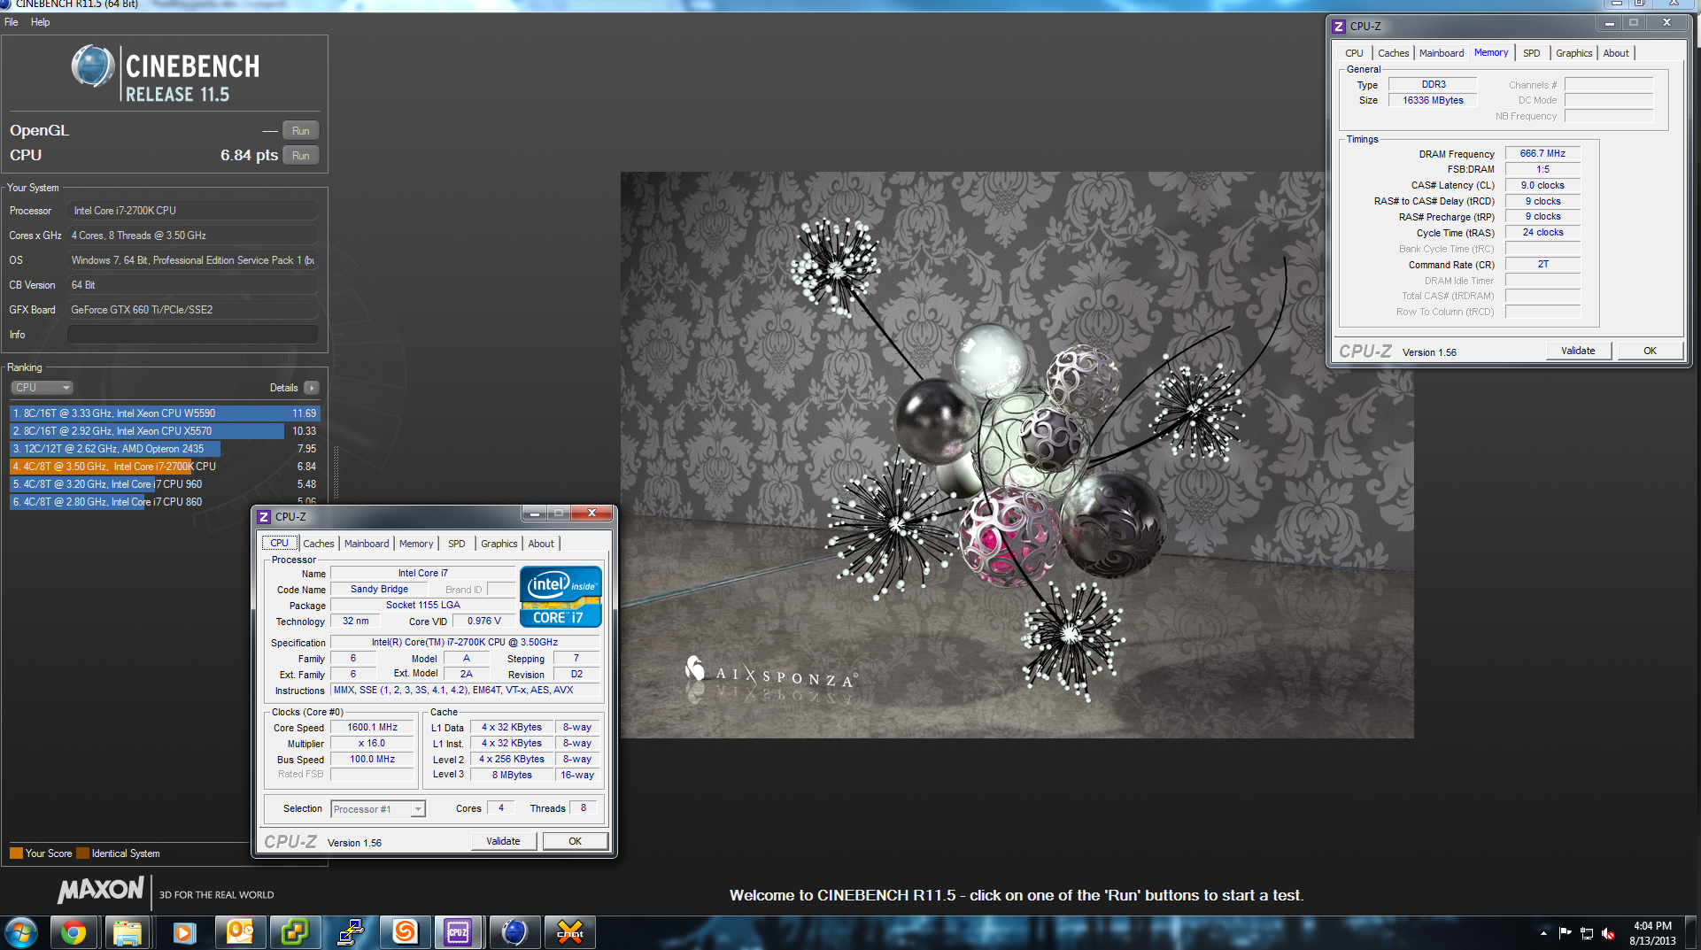Click Validate in upper-right CPU-Z window
Screen dimensions: 1701x950
[x=1578, y=351]
